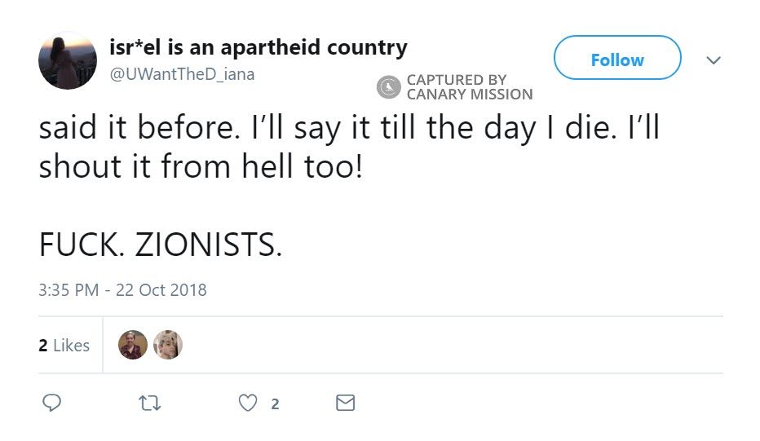This screenshot has height=441, width=760.
Task: Open the author's profile picture
Action: click(68, 60)
